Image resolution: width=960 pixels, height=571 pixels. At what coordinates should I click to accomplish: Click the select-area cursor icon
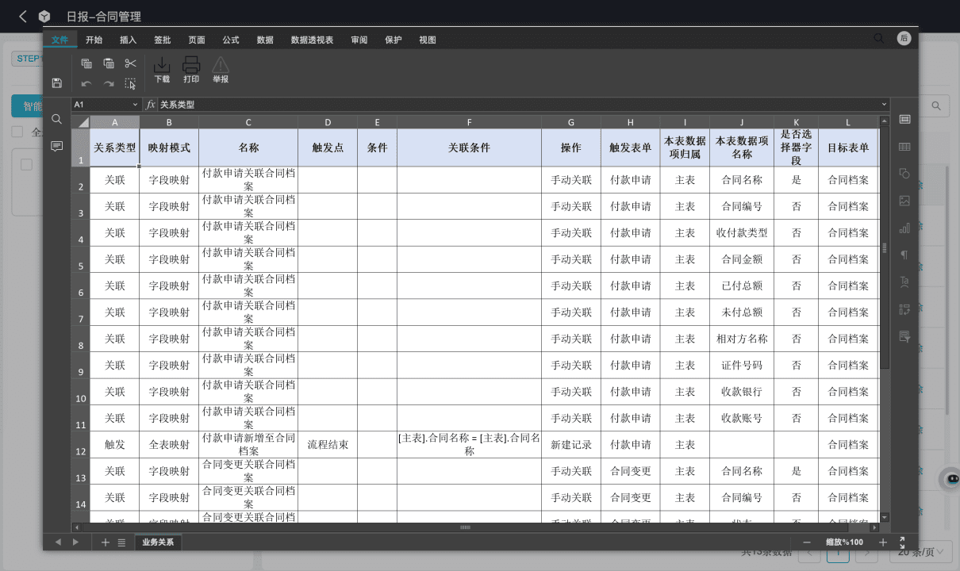pos(131,83)
